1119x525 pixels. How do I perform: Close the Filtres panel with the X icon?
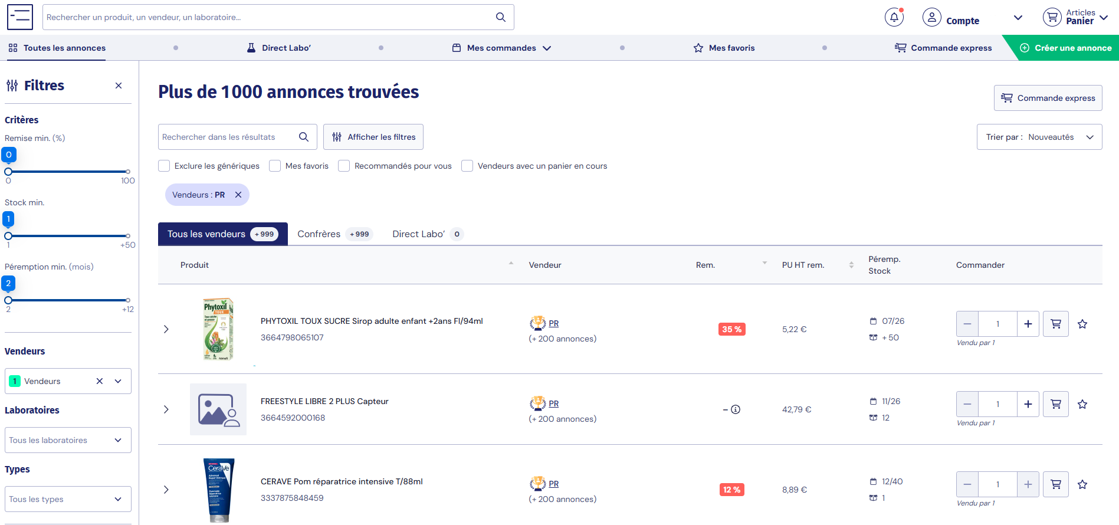(x=119, y=86)
